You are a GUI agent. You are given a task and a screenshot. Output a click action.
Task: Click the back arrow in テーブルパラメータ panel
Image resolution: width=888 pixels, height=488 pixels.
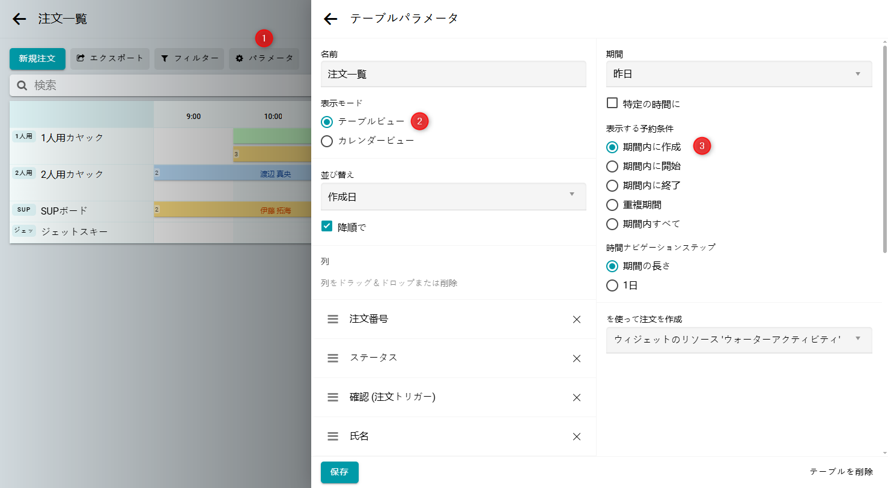(x=330, y=19)
